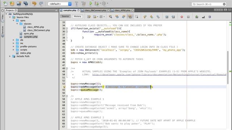This screenshot has width=232, height=130.
Task: Collapse the comment fold at line 48
Action: pyautogui.click(x=67, y=68)
